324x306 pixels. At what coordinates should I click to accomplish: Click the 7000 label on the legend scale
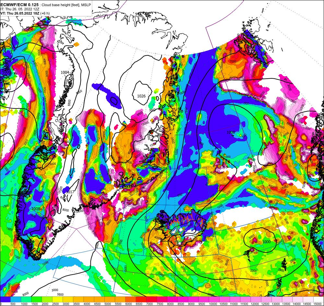point(150,304)
